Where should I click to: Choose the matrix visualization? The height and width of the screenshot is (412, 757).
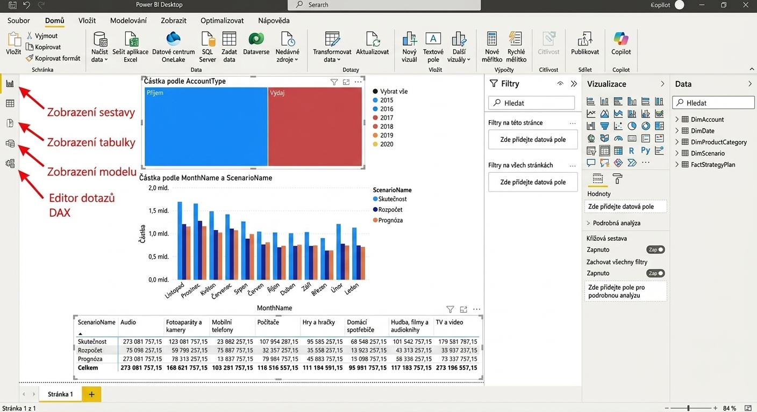click(x=618, y=151)
